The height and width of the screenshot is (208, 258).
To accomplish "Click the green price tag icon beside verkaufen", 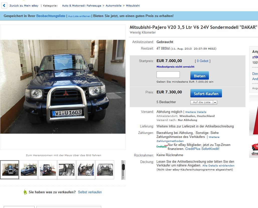I will [x=25, y=192].
